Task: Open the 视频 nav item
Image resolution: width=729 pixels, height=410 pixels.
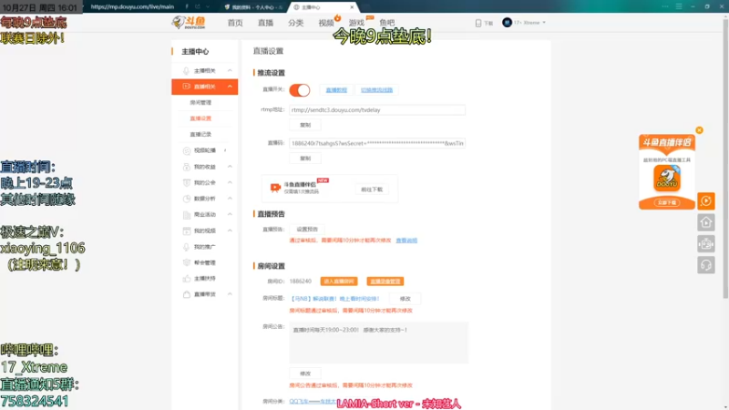Action: coord(326,23)
